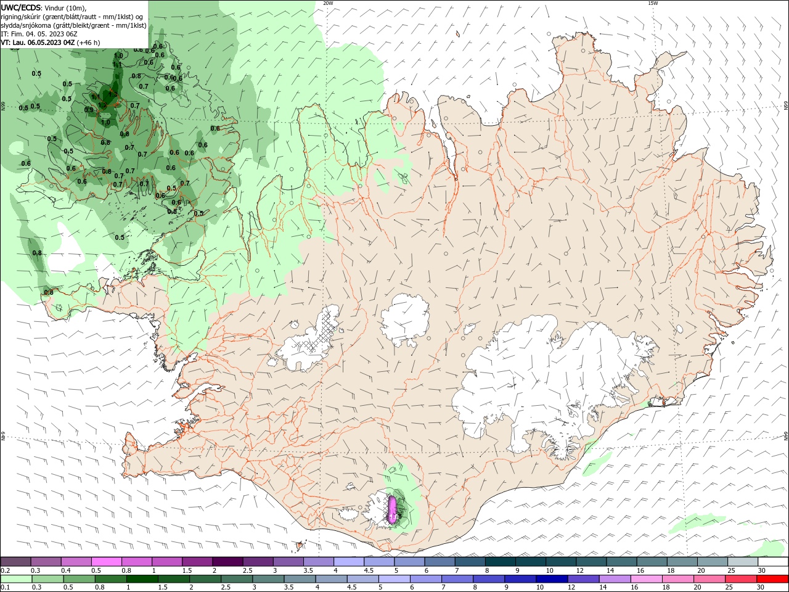Click the bright red swatch labeled 30 on the lower scale

point(772,579)
